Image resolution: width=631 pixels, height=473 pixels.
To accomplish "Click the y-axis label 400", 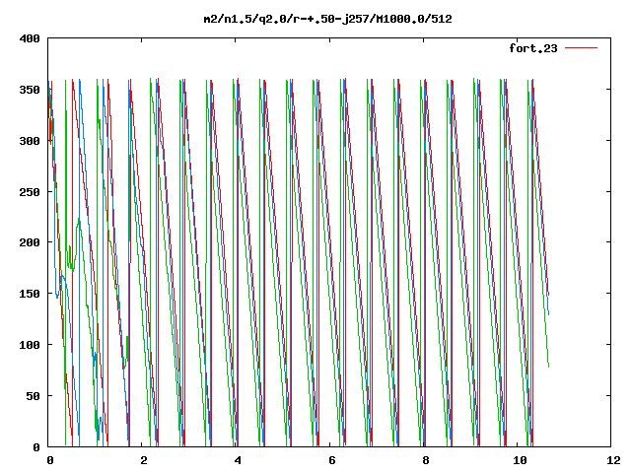I will coord(30,38).
